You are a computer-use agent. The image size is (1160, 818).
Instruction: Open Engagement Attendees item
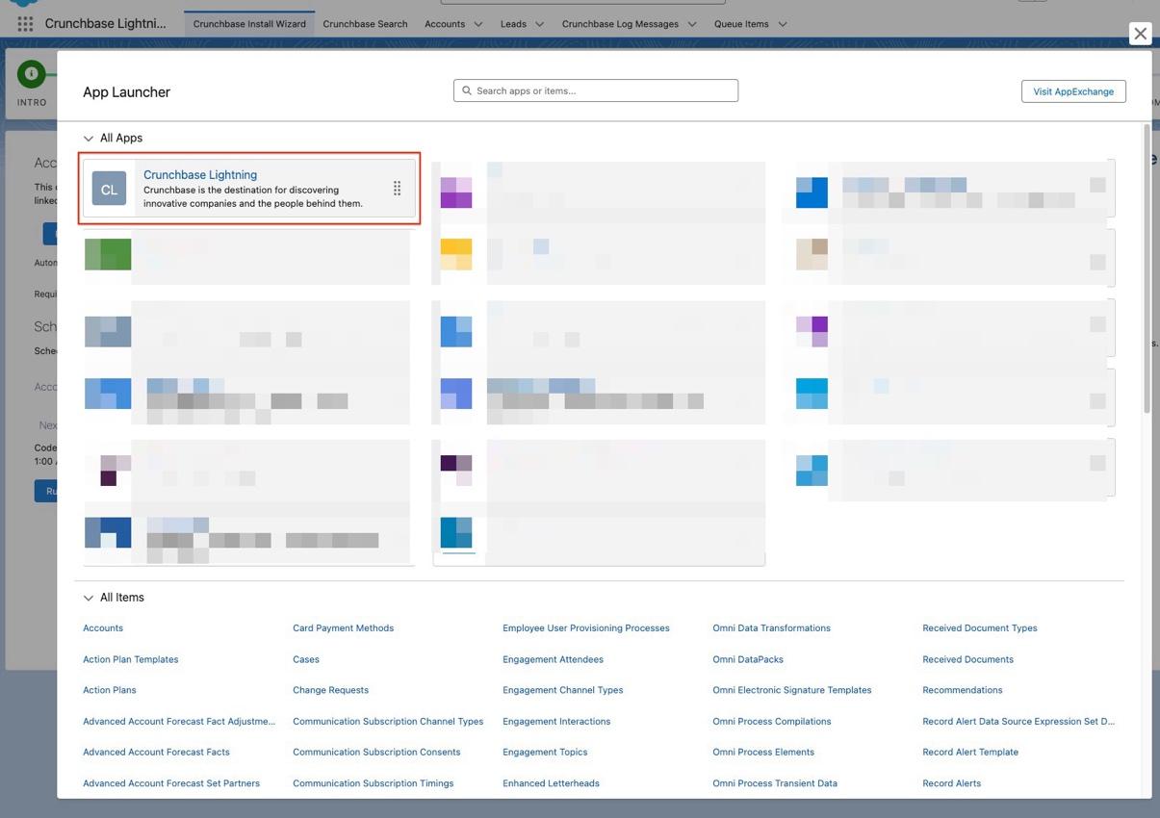(x=553, y=659)
